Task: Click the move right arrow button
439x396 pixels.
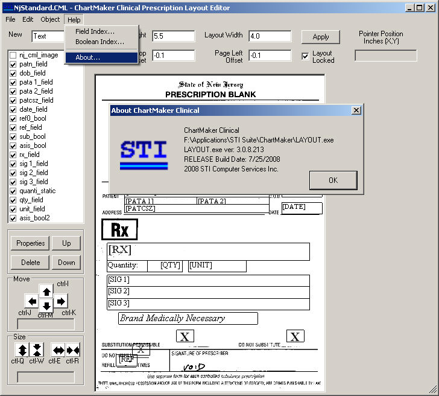Action: click(61, 301)
